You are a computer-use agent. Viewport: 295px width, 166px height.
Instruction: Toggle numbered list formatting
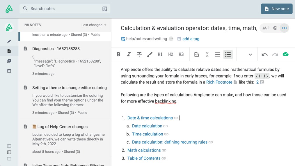[x=228, y=54]
